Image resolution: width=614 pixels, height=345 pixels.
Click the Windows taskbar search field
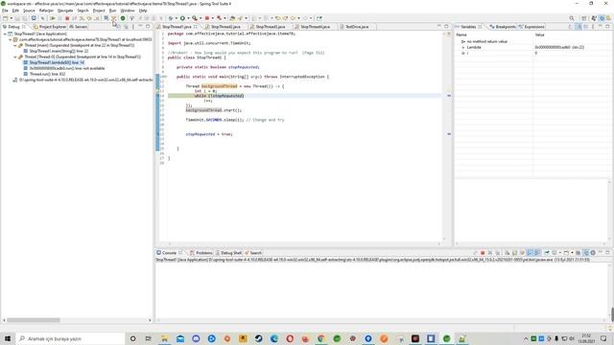(70, 338)
